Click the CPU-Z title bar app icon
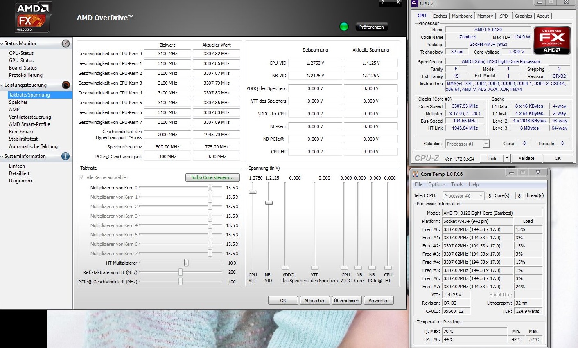This screenshot has width=578, height=348. click(x=415, y=4)
